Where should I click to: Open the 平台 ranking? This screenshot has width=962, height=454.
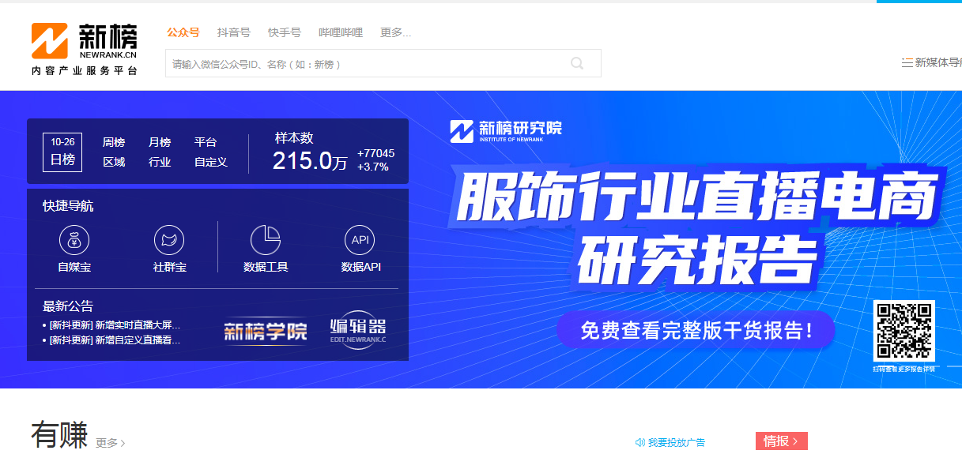coord(206,142)
